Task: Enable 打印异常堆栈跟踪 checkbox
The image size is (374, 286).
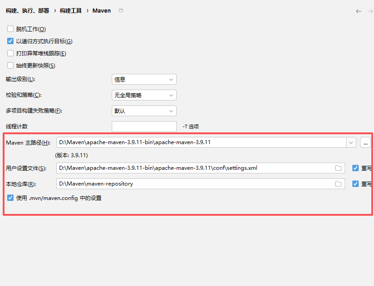Action: tap(10, 53)
